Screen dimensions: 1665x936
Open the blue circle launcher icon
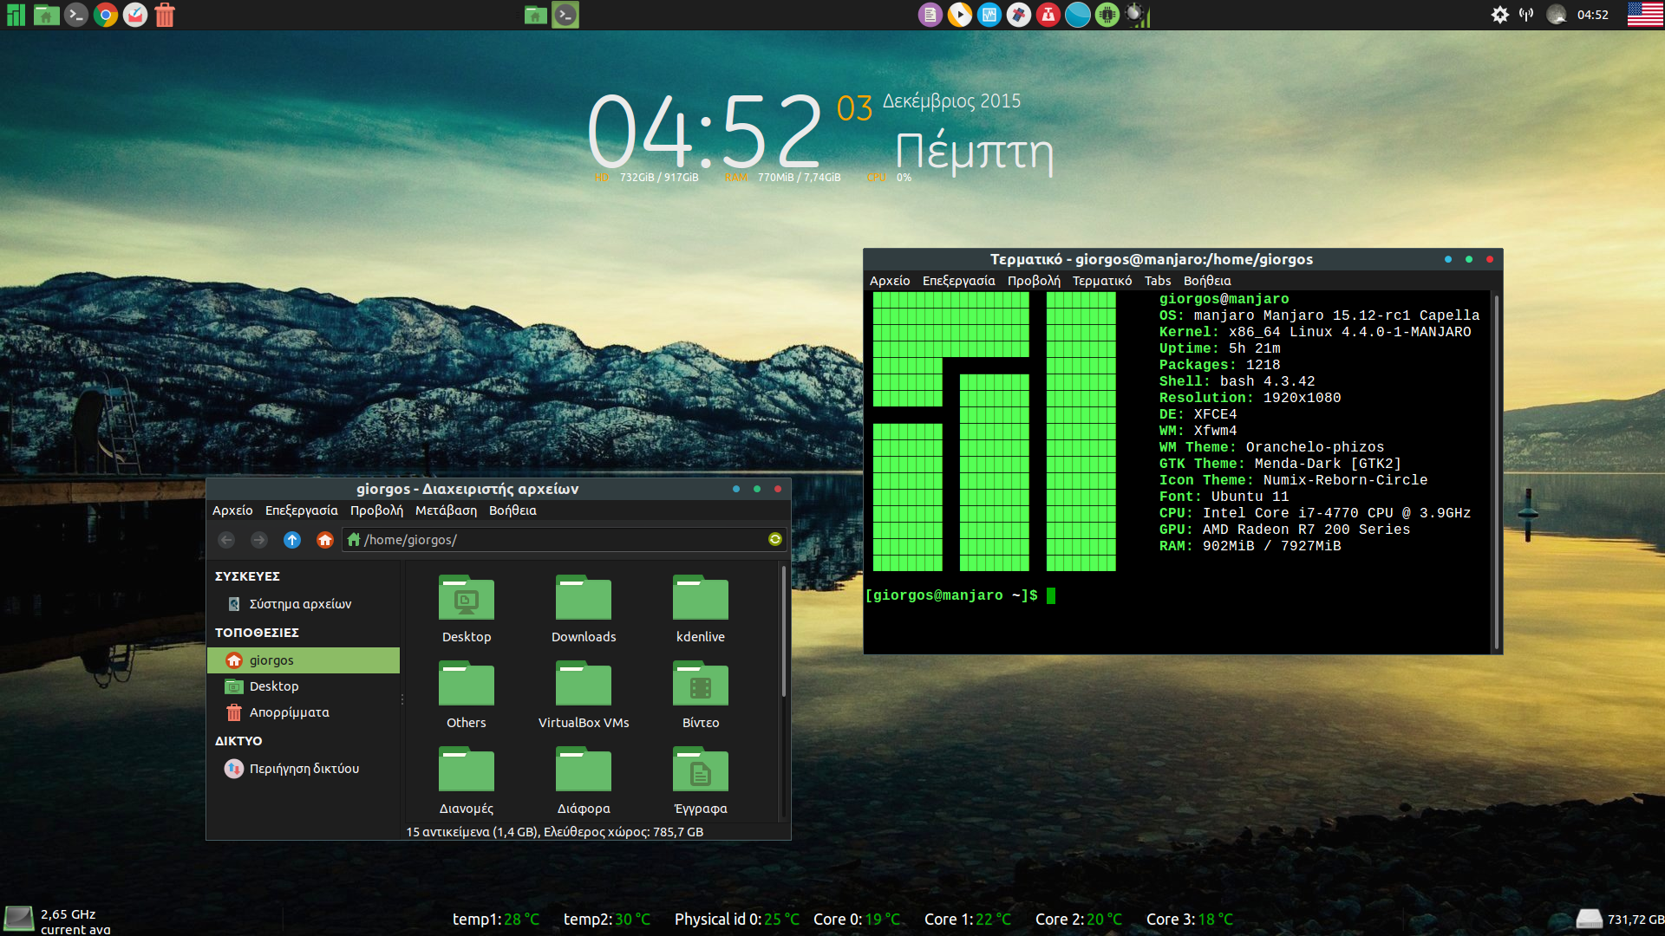[x=1078, y=15]
